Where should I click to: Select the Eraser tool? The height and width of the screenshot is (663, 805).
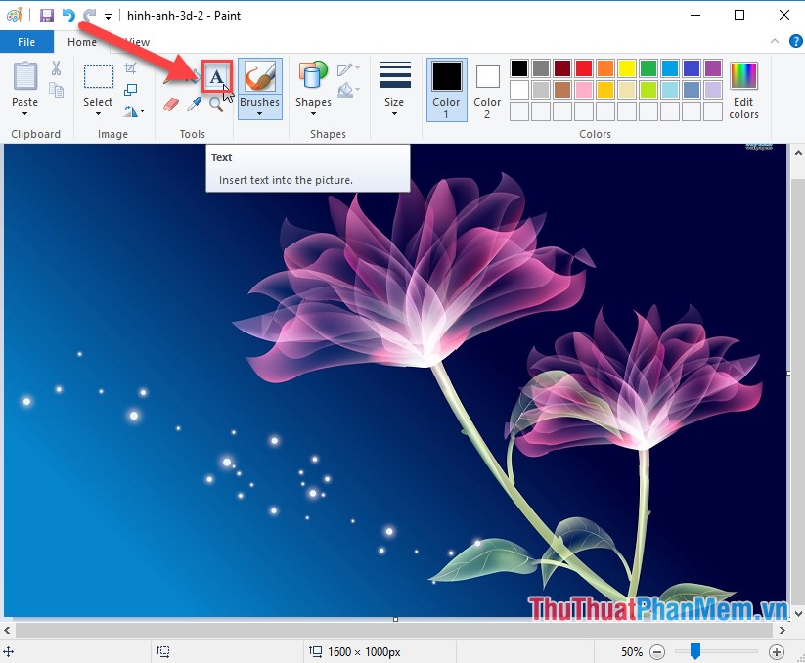[x=170, y=104]
